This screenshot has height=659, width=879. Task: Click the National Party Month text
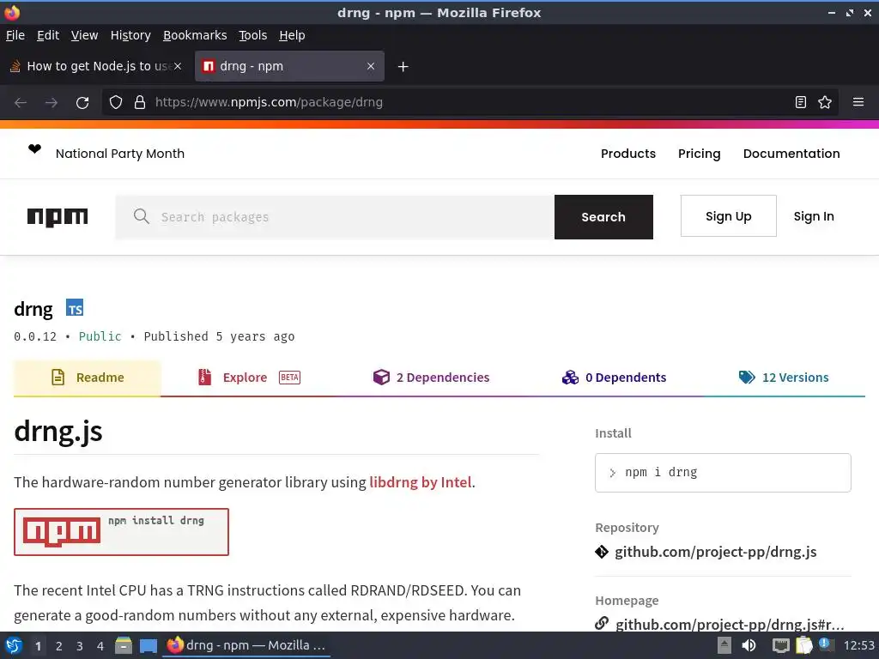(120, 154)
